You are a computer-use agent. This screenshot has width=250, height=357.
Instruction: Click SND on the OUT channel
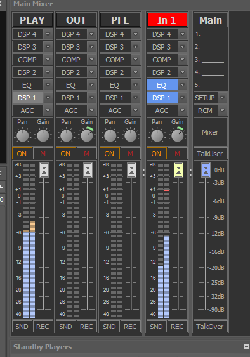pyautogui.click(x=65, y=327)
